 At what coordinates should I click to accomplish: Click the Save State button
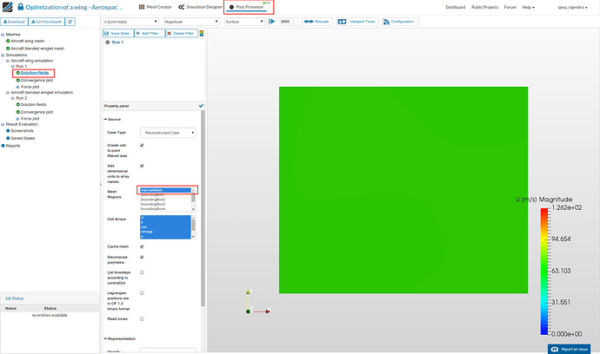tap(117, 33)
